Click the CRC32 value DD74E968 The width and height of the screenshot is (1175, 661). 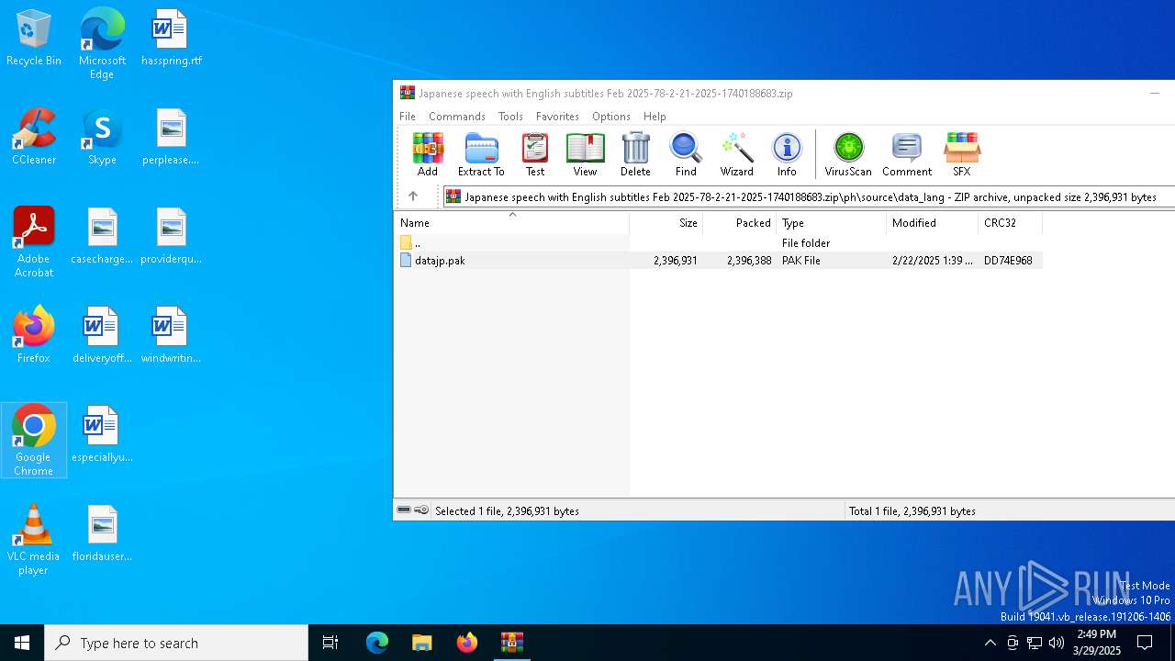[1008, 261]
